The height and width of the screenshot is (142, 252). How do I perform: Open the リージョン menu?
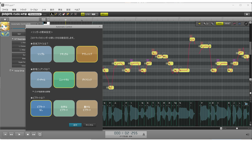click(x=34, y=10)
